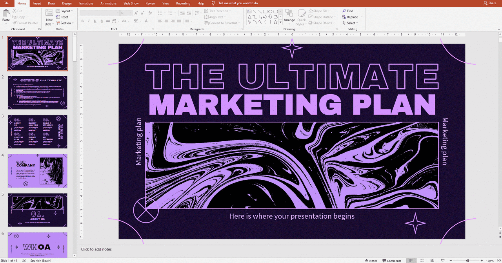Click the fit slide to window icon
The image size is (502, 263).
pyautogui.click(x=498, y=261)
